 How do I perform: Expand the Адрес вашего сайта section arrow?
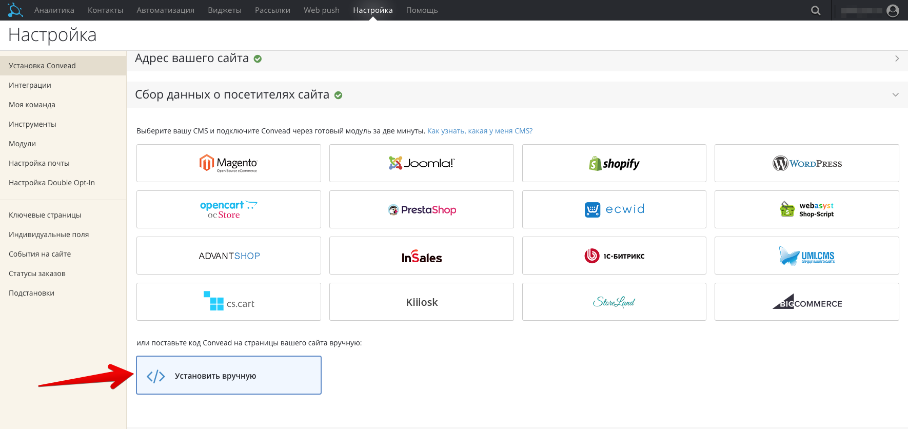tap(897, 59)
